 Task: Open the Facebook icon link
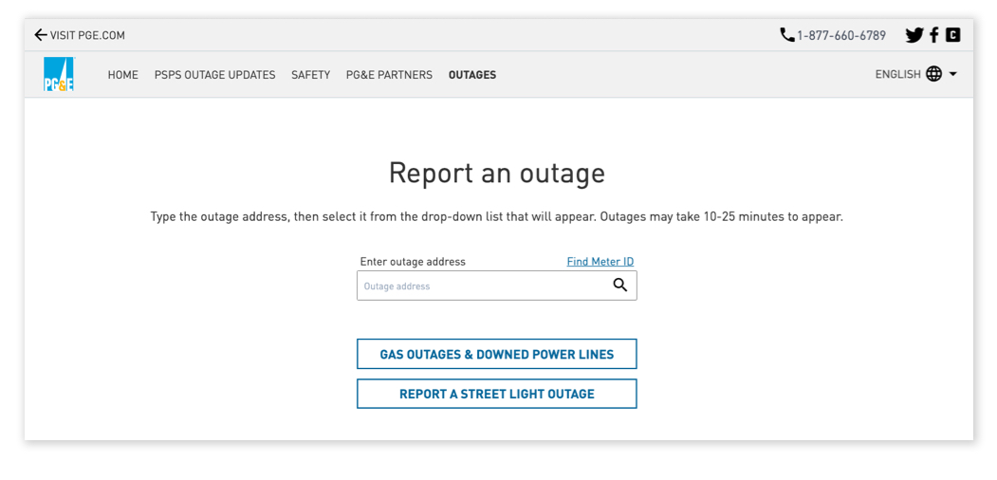pyautogui.click(x=934, y=35)
